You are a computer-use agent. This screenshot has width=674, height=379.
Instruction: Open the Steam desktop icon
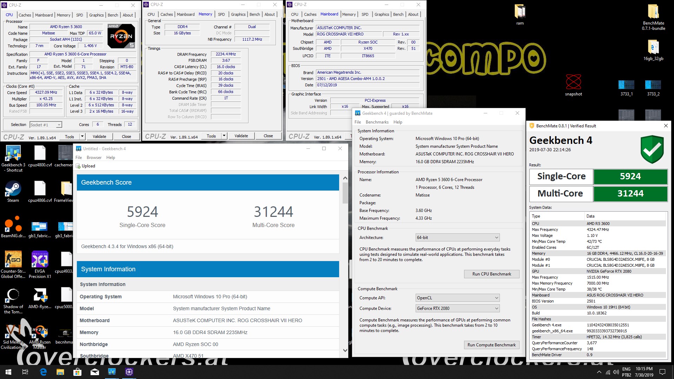coord(13,192)
